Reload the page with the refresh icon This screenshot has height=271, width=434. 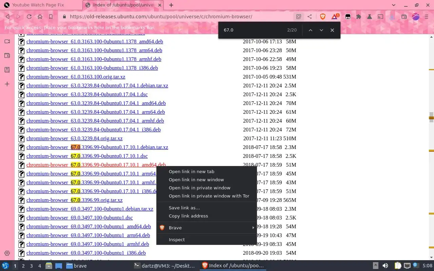tap(29, 17)
